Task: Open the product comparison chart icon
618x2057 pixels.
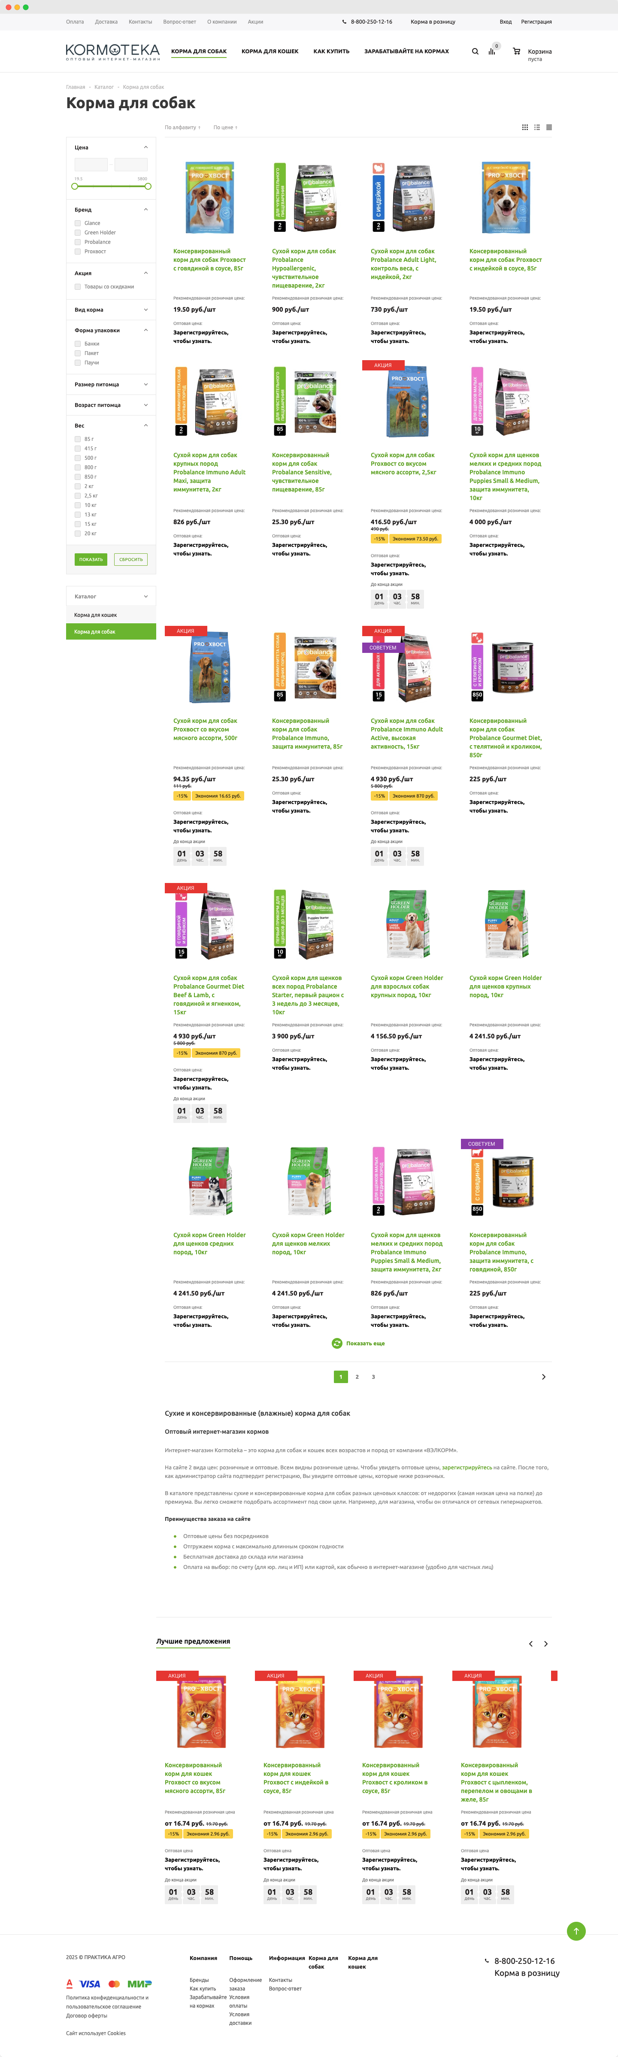Action: [x=492, y=51]
